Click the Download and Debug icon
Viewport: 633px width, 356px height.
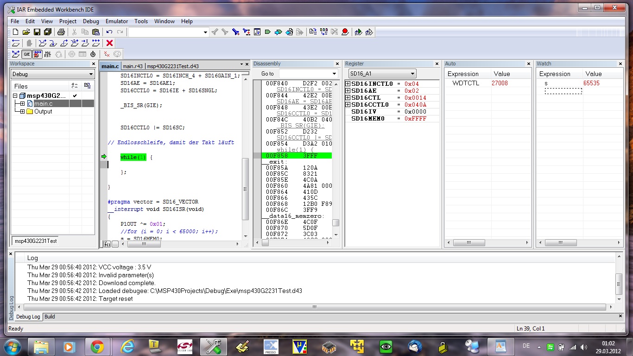pyautogui.click(x=358, y=32)
